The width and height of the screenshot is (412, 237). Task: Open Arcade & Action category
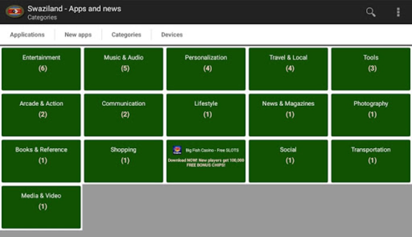click(41, 115)
